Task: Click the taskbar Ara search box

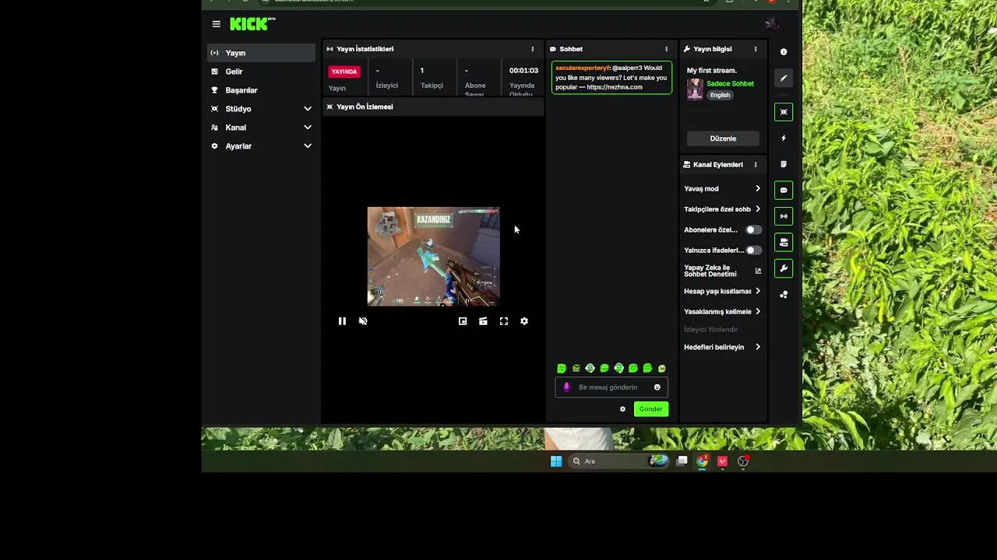Action: click(619, 461)
